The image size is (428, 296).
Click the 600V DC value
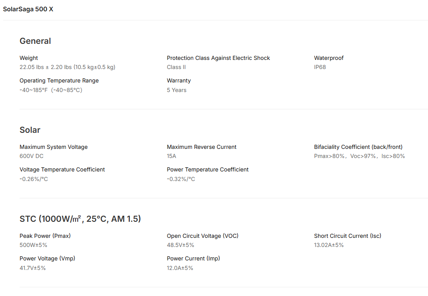32,156
